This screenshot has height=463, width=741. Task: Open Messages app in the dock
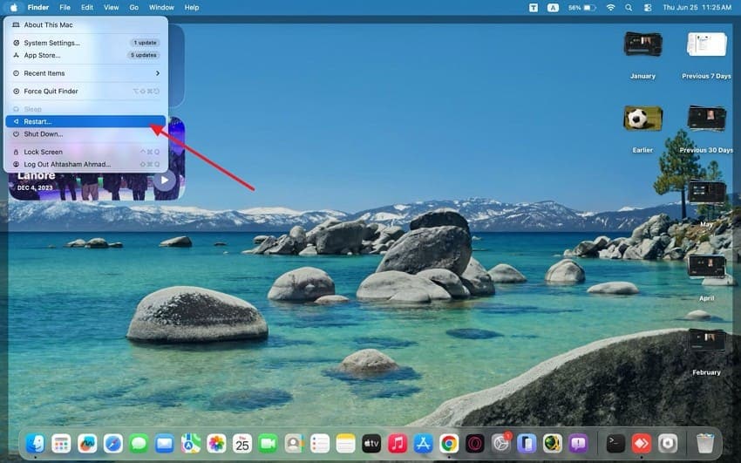pos(139,444)
